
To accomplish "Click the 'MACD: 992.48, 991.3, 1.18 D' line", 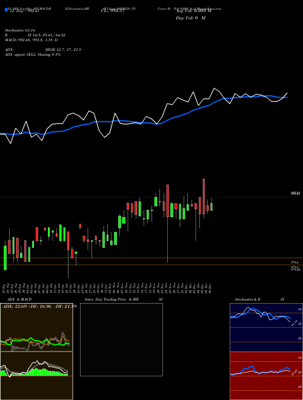I will tap(31, 40).
